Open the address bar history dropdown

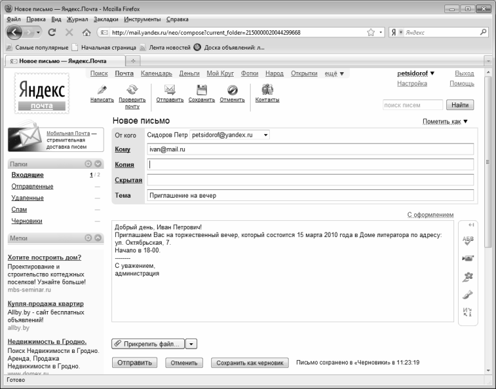point(381,32)
